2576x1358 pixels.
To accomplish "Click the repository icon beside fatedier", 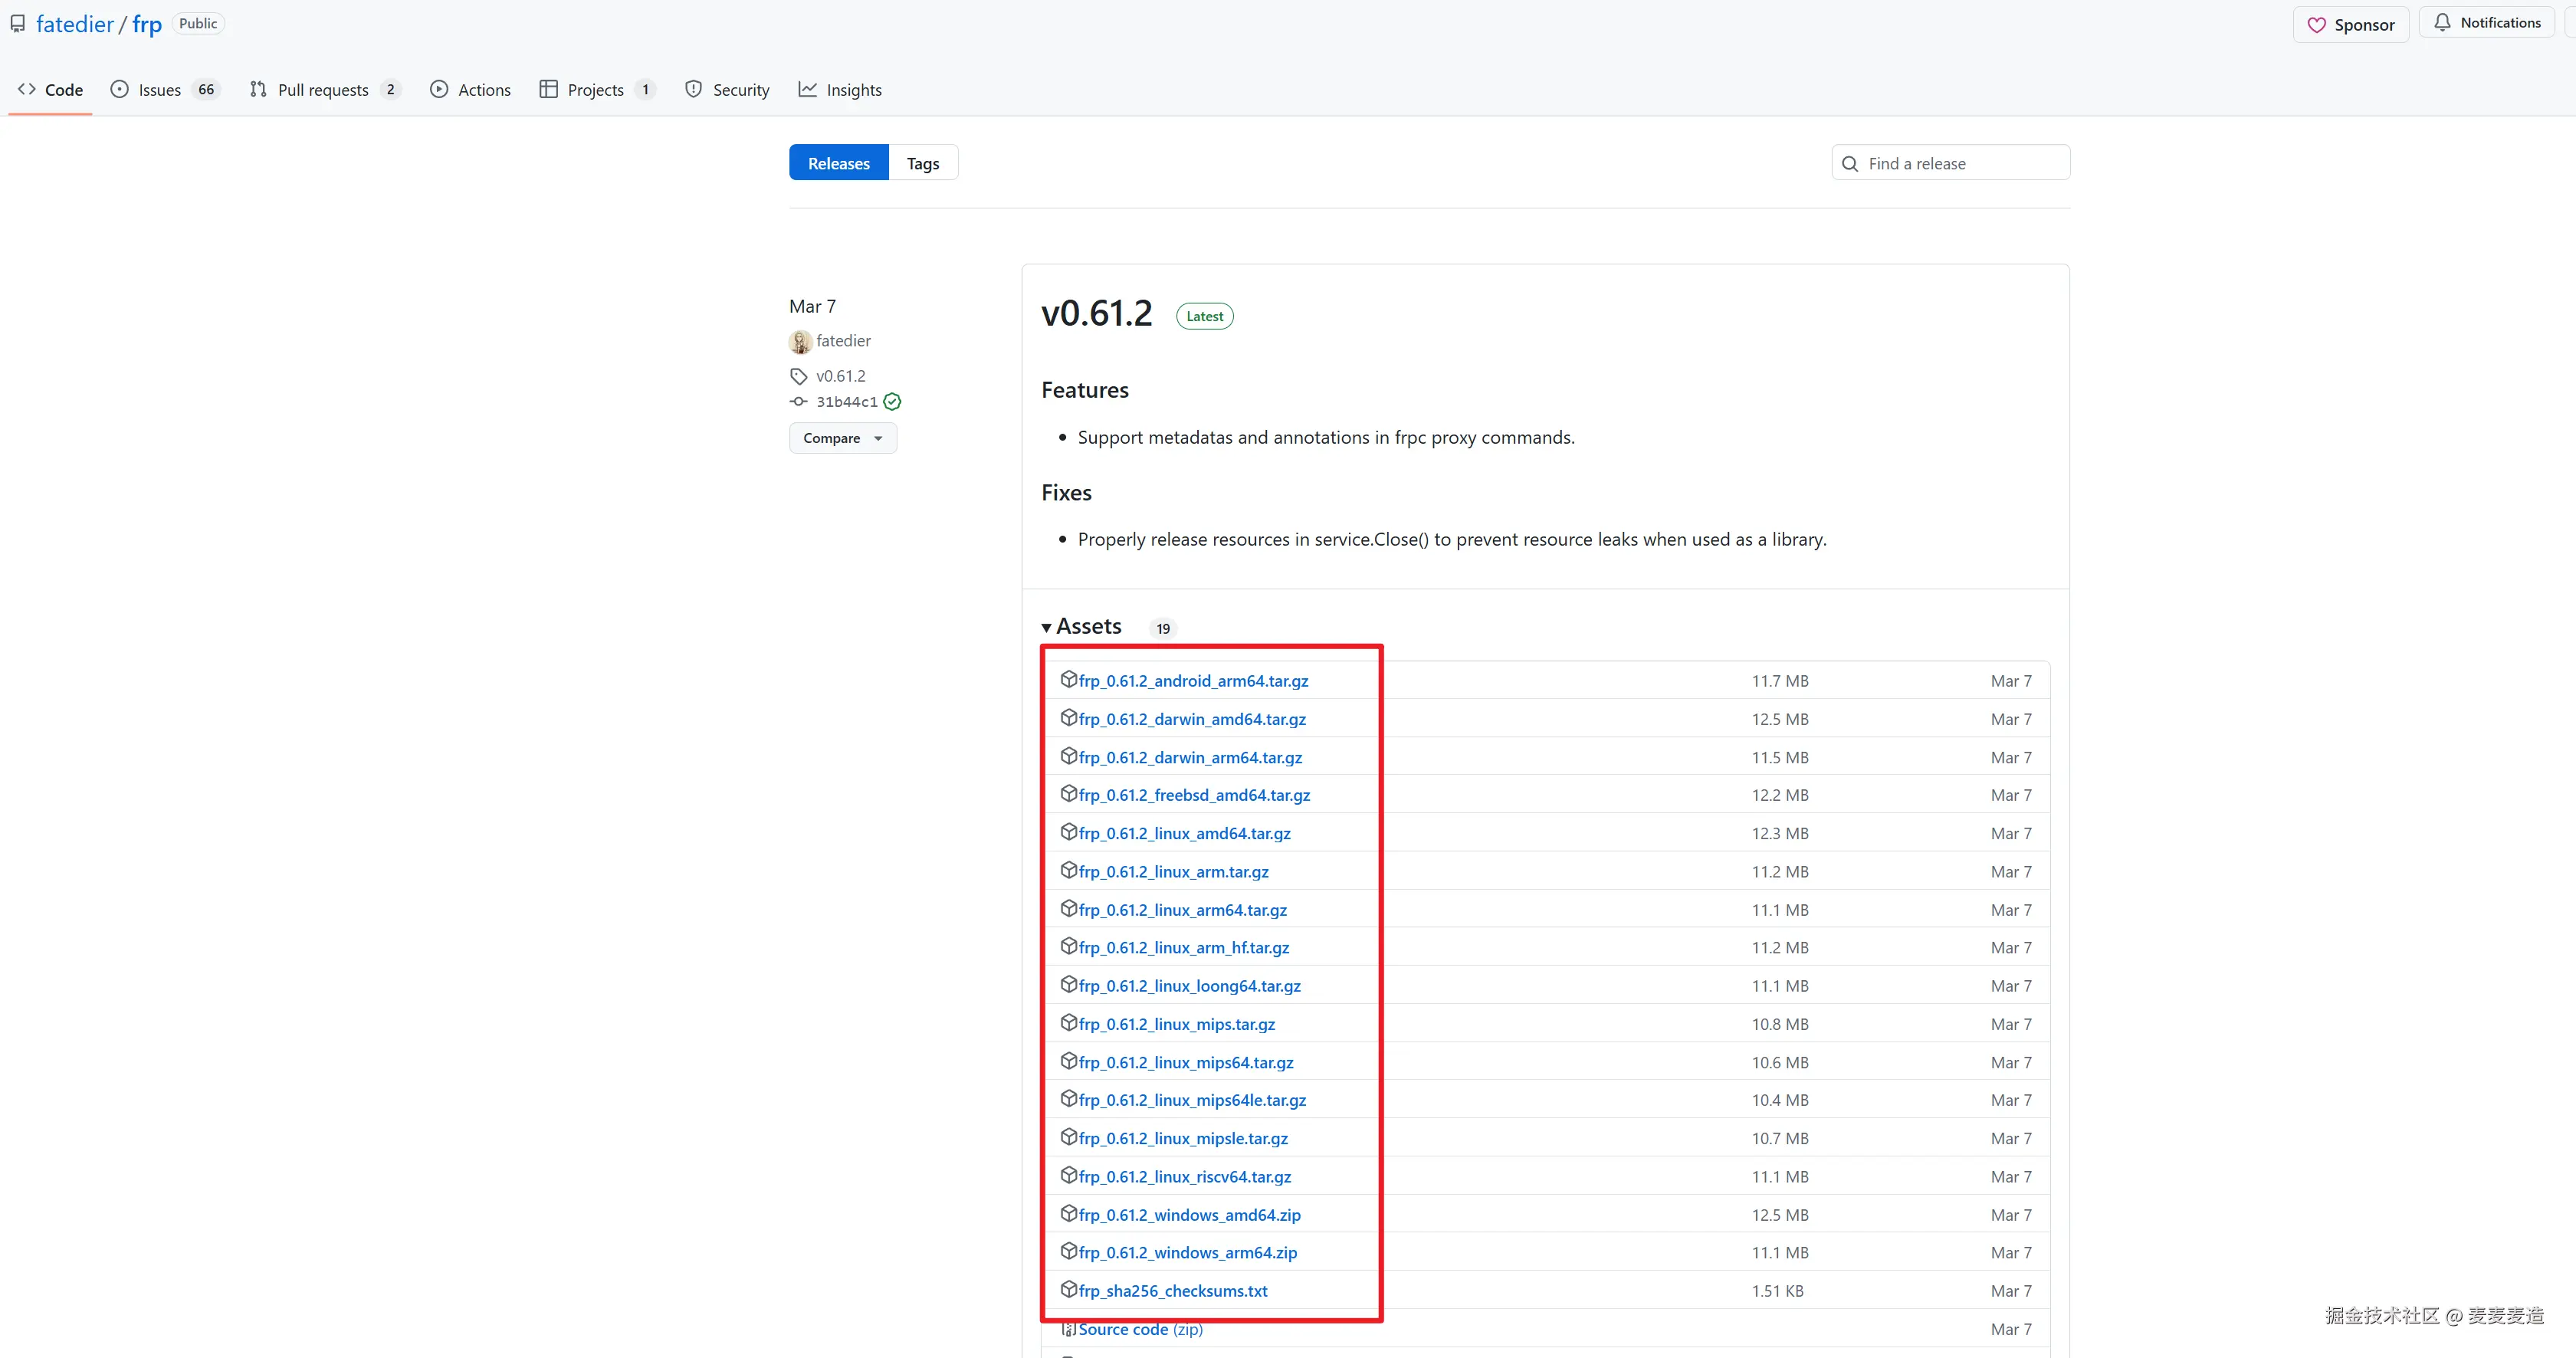I will coord(18,24).
